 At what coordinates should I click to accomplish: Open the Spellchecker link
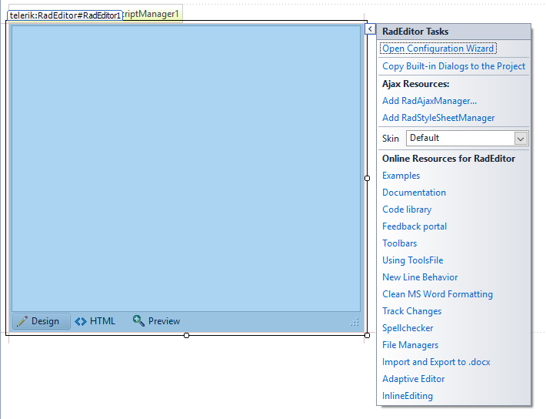408,328
